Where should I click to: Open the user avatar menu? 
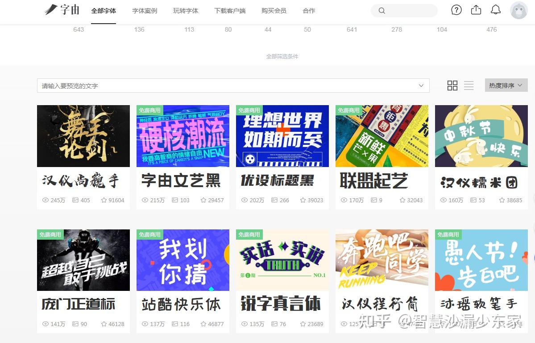(518, 10)
